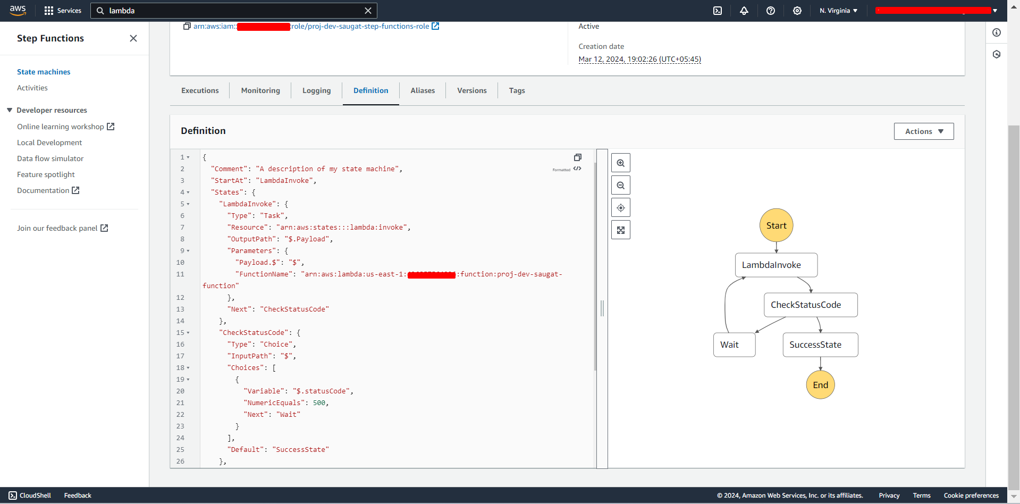The width and height of the screenshot is (1020, 504).
Task: Center the workflow graph
Action: tap(621, 208)
